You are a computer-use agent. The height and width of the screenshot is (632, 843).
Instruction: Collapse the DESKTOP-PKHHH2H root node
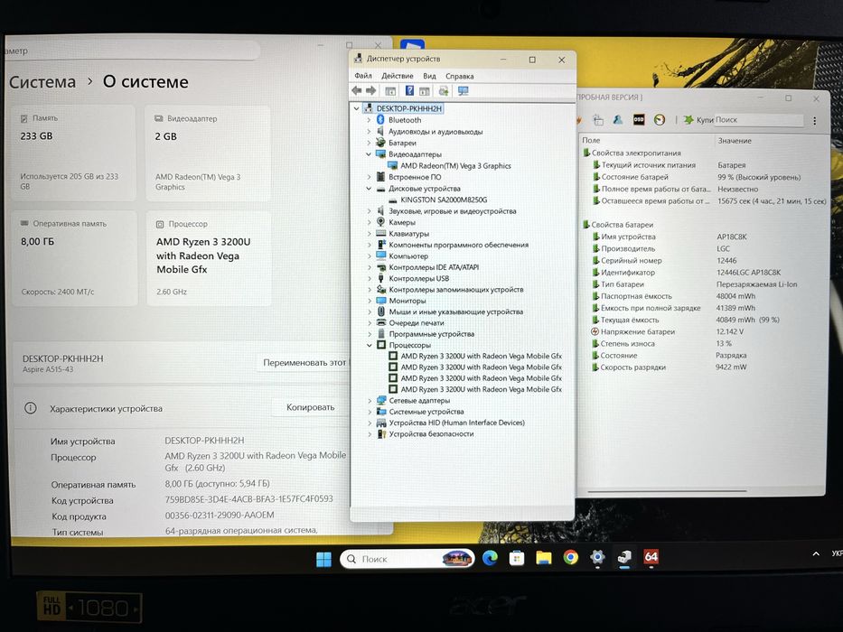click(x=357, y=108)
